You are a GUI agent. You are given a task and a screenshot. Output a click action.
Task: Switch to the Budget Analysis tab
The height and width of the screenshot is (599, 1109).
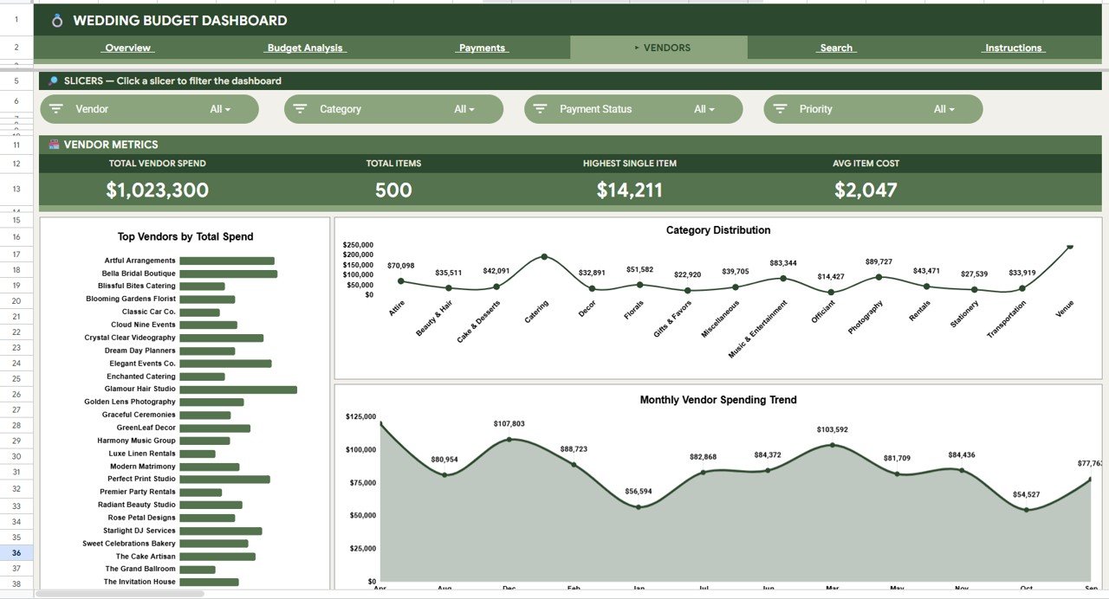pos(308,48)
